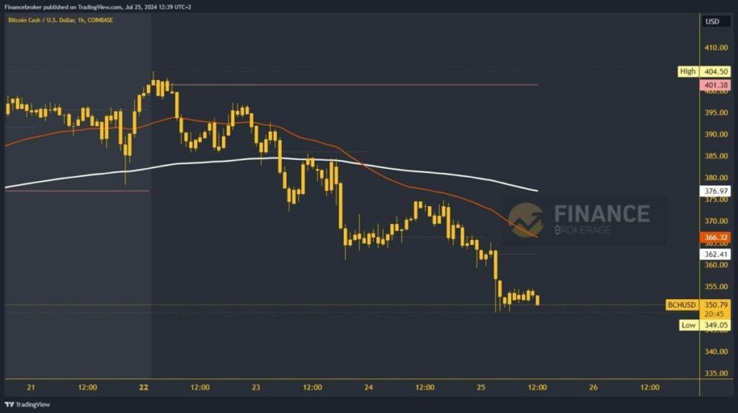Select date 22 on the time axis
Image resolution: width=738 pixels, height=413 pixels.
(143, 387)
